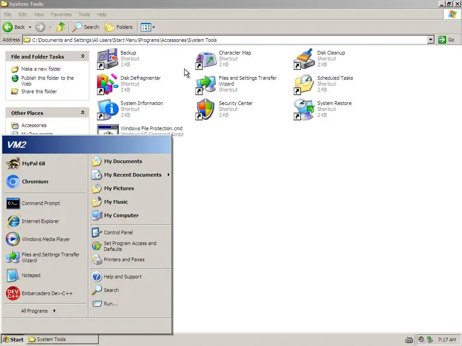Click Publish this folder to the Web
Screen dimensions: 462x346
click(x=47, y=81)
